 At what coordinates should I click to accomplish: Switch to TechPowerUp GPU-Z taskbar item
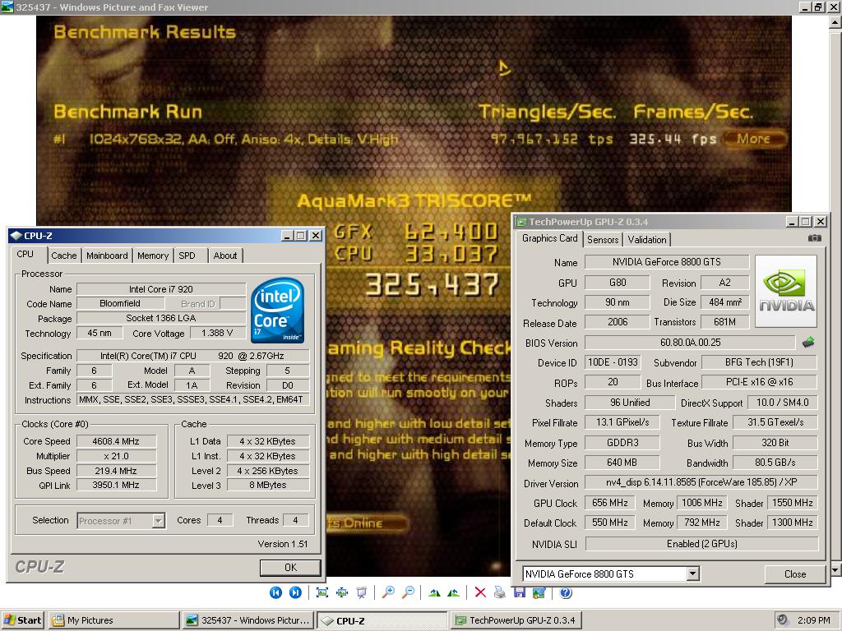(x=516, y=620)
